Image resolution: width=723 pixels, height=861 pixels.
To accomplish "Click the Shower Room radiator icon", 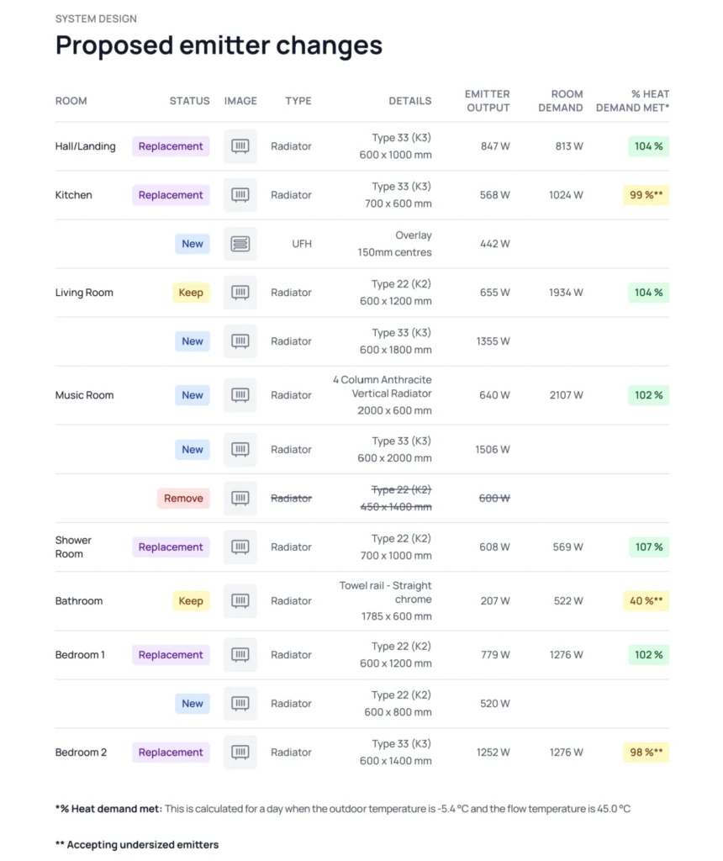I will pyautogui.click(x=240, y=547).
